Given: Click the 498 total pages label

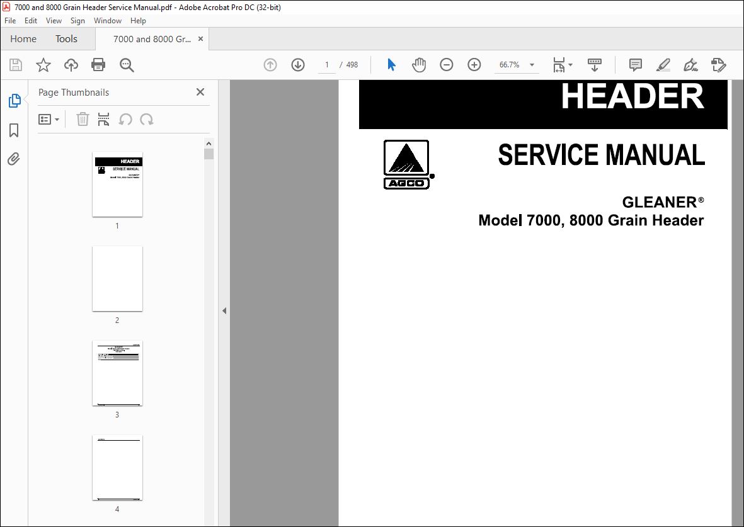Looking at the screenshot, I should (352, 65).
